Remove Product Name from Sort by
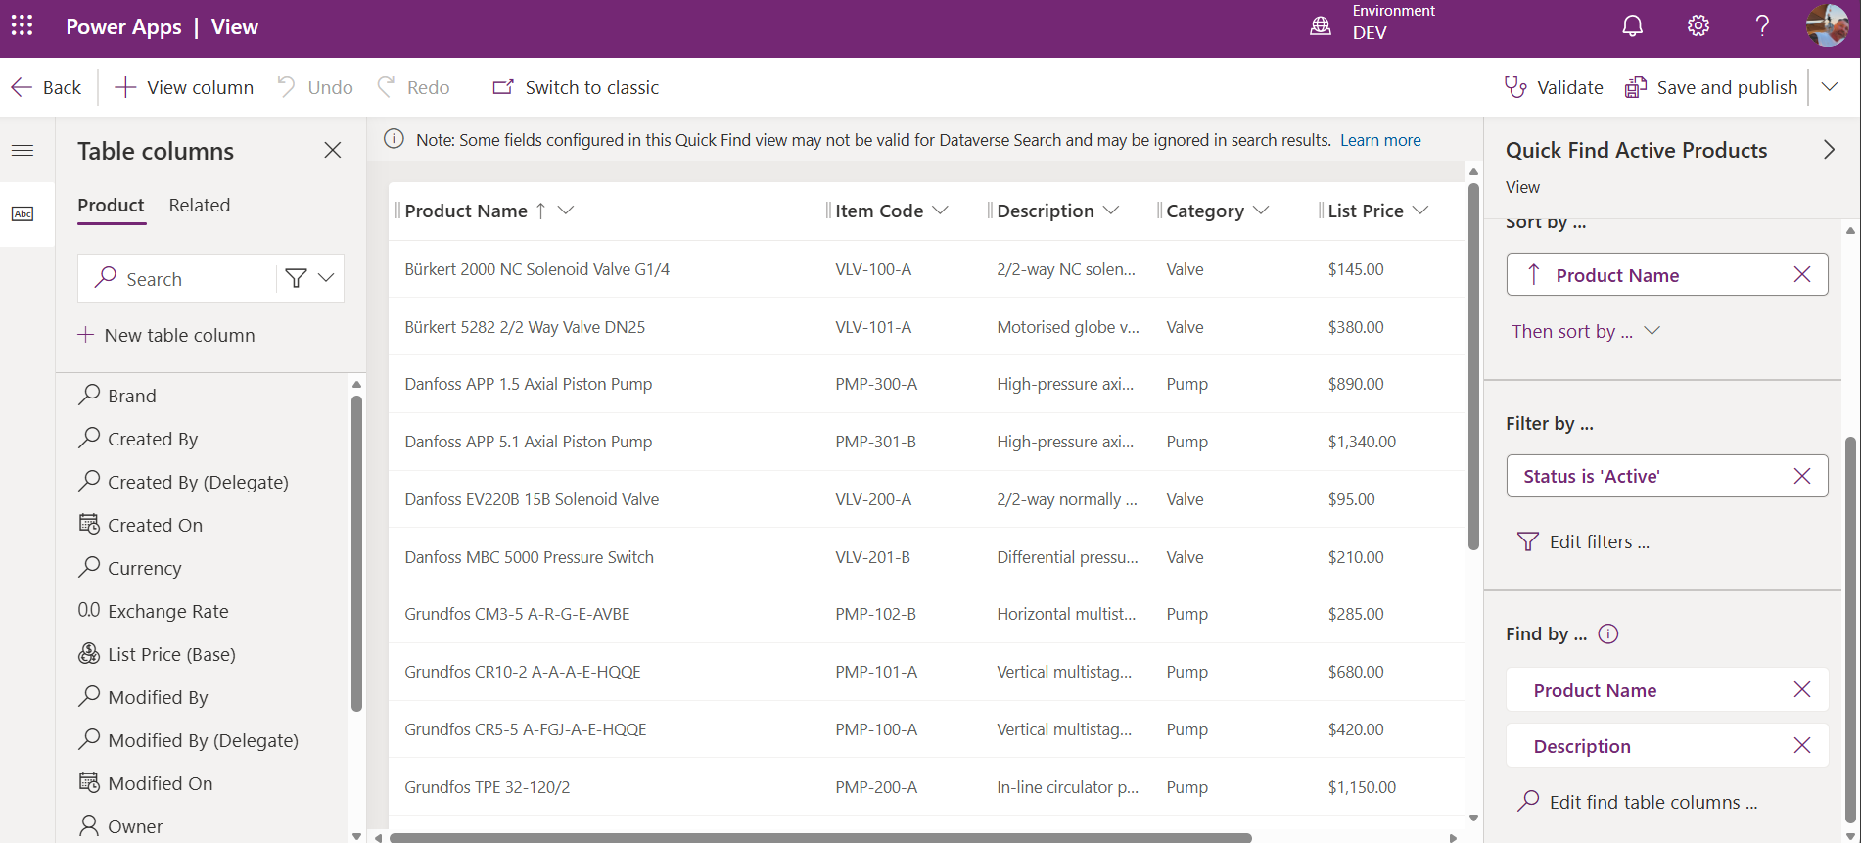Screen dimensions: 1861x843 click(1802, 275)
